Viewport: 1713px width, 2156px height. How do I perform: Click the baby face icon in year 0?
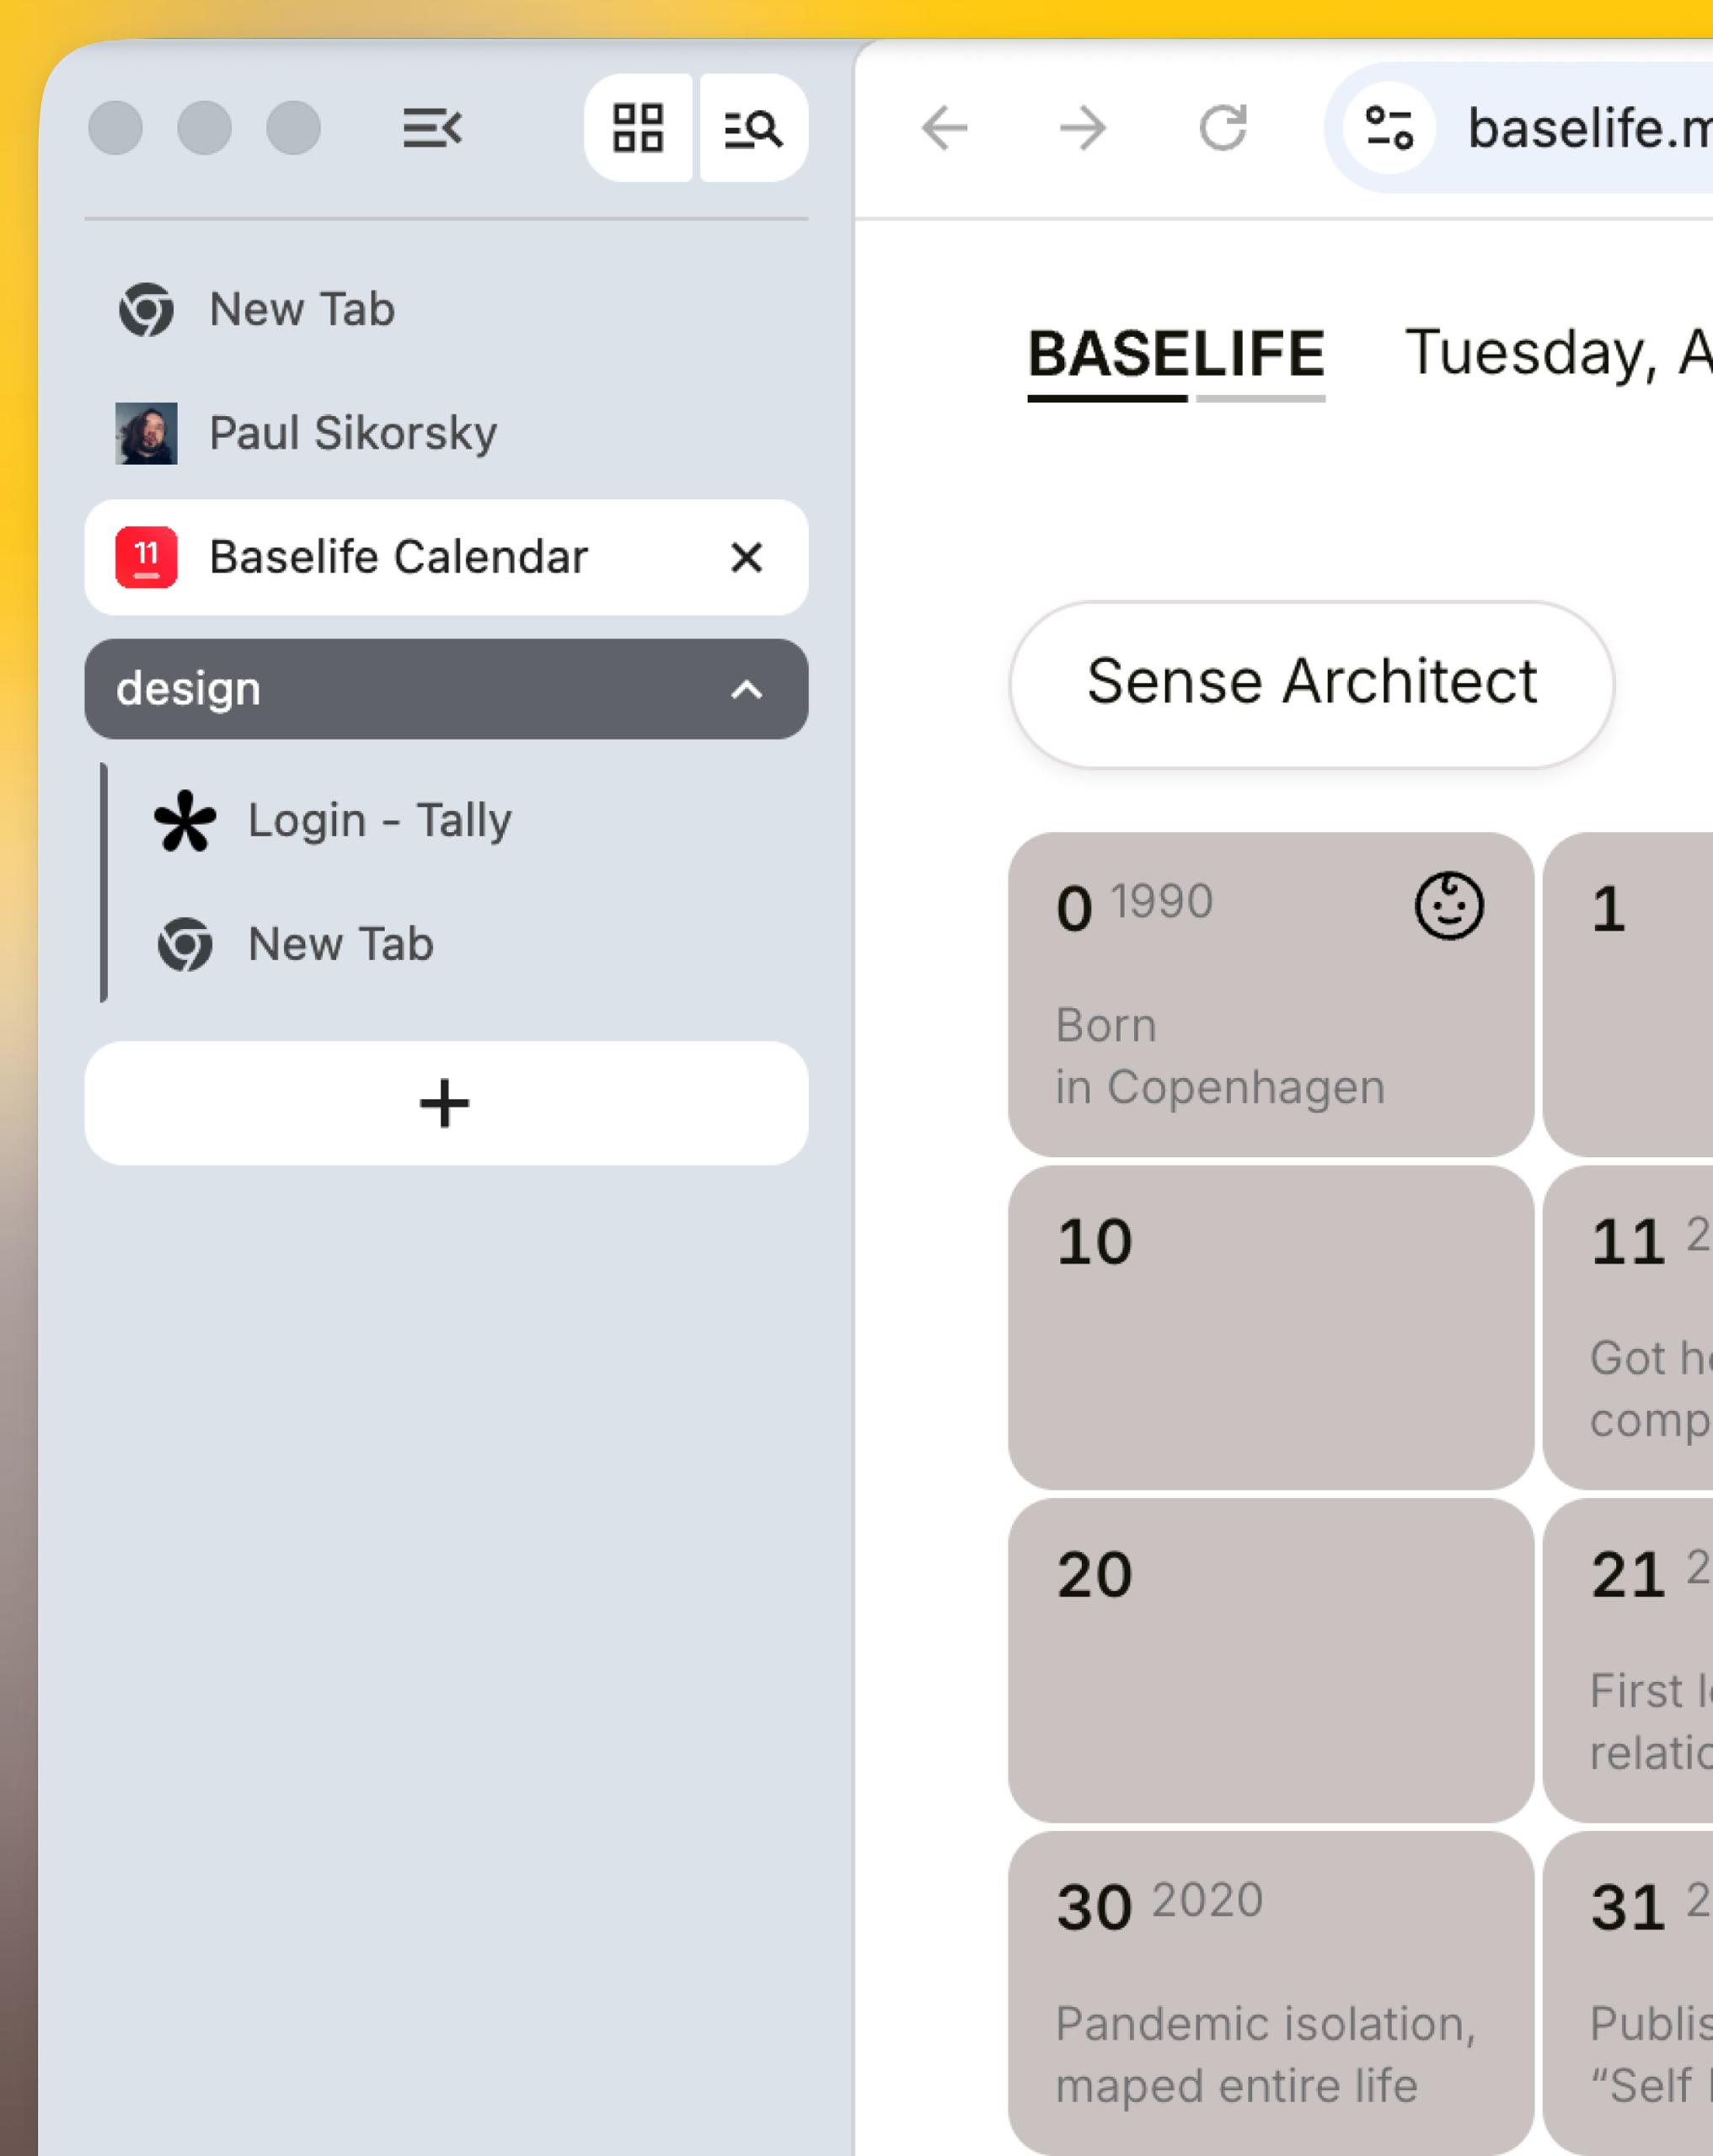(1449, 906)
